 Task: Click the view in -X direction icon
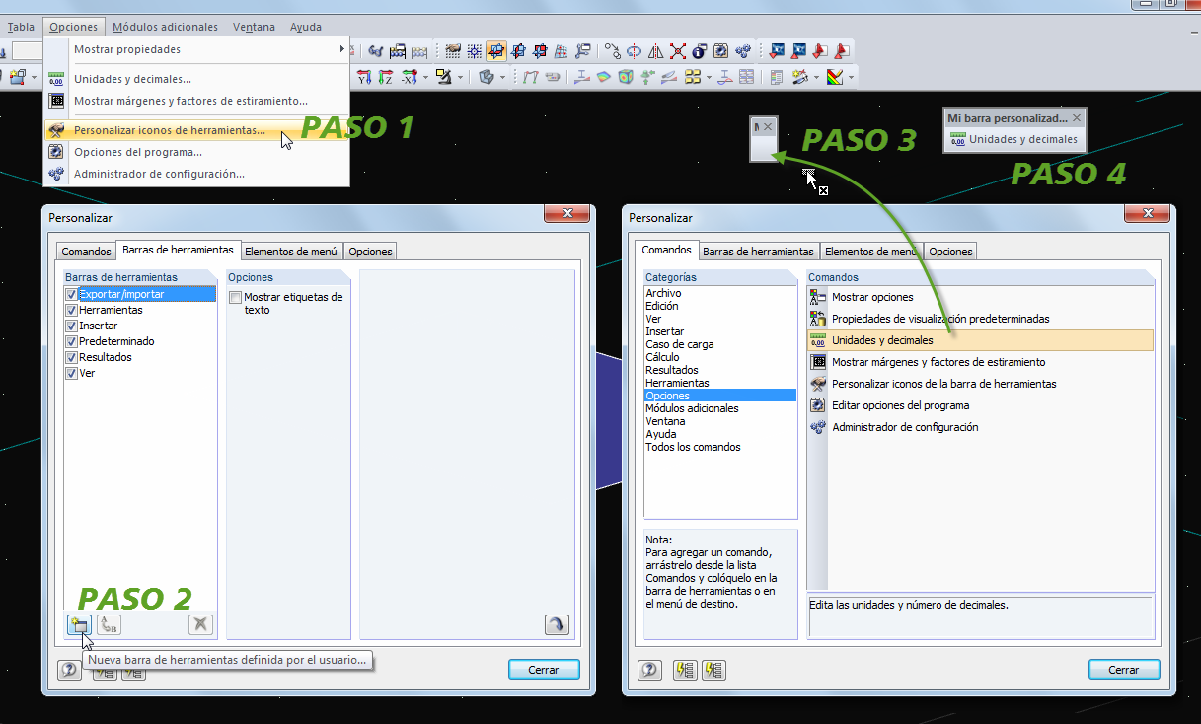pos(408,77)
